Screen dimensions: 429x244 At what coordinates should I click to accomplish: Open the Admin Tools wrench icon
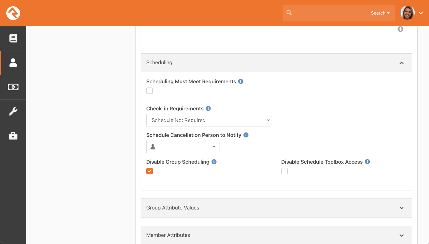point(13,112)
